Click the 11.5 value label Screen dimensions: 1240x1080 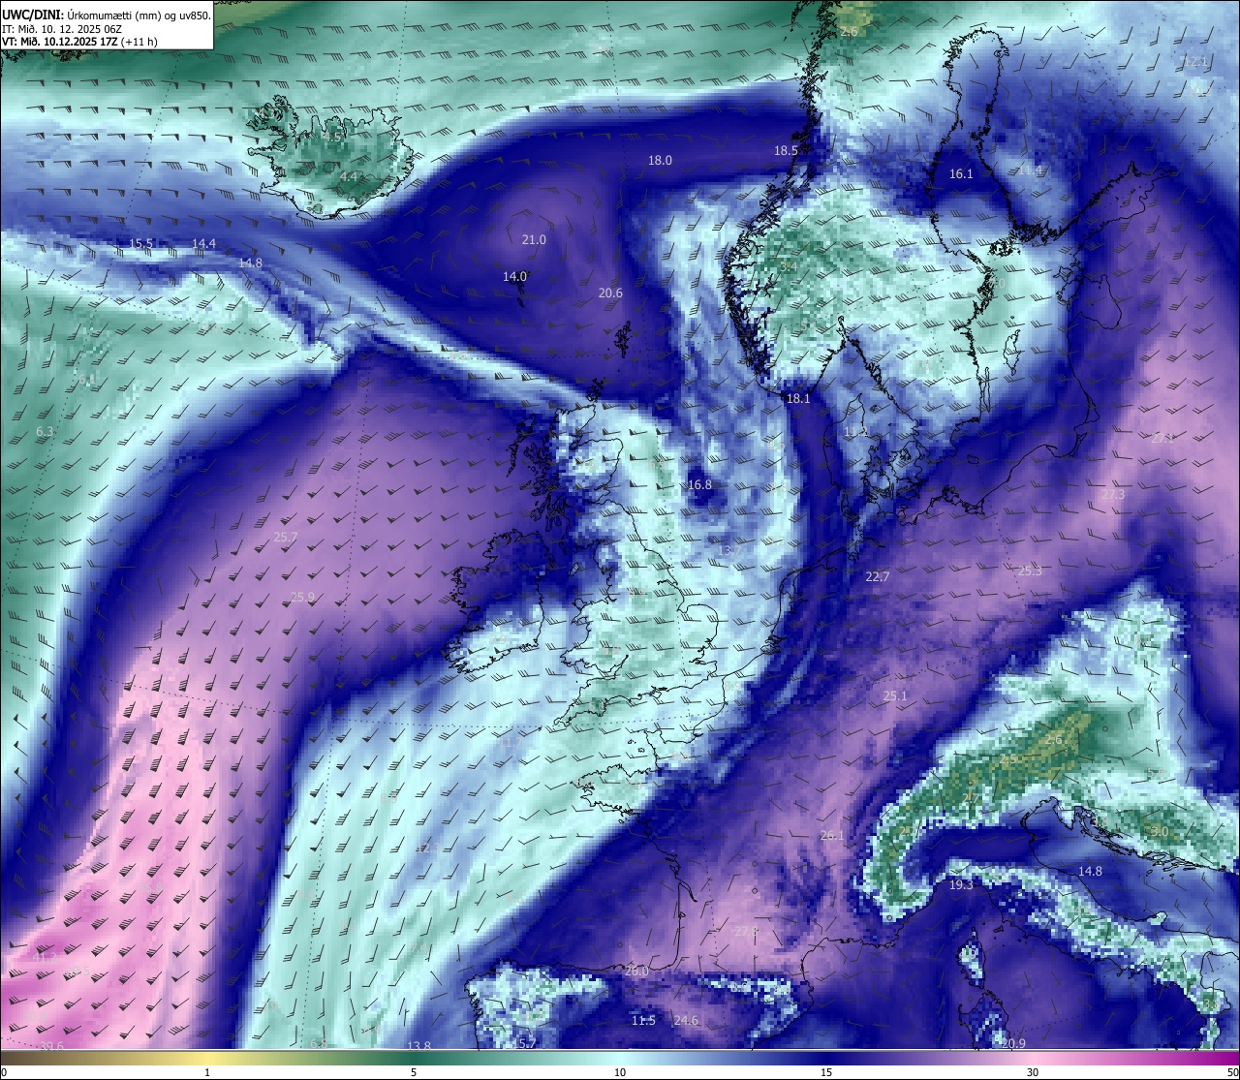pyautogui.click(x=643, y=1020)
